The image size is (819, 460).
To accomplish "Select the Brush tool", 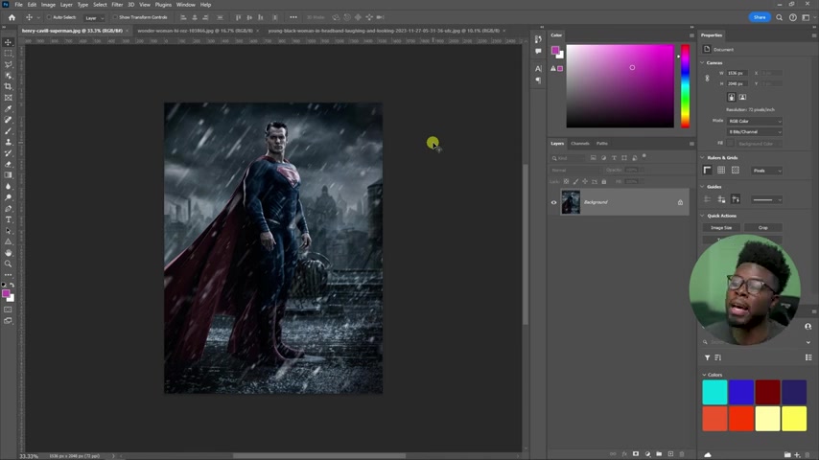I will (x=8, y=131).
